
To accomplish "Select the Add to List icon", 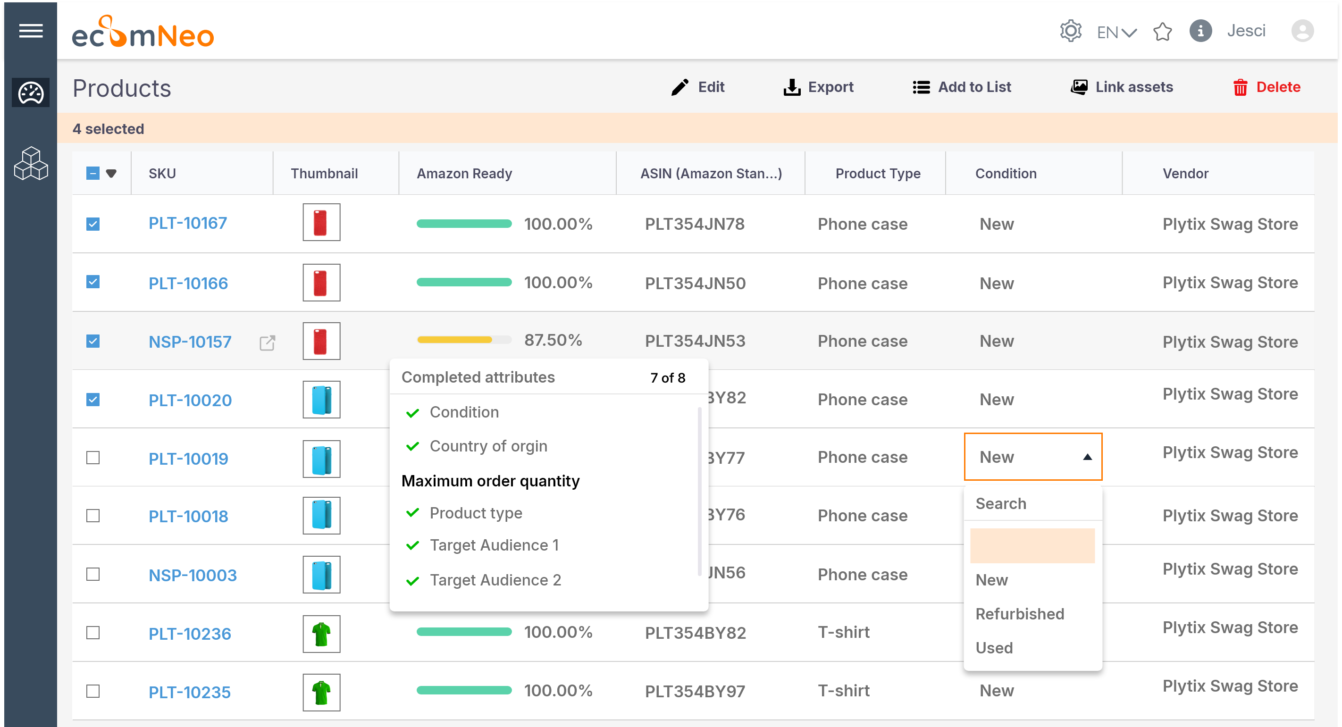I will pos(921,87).
